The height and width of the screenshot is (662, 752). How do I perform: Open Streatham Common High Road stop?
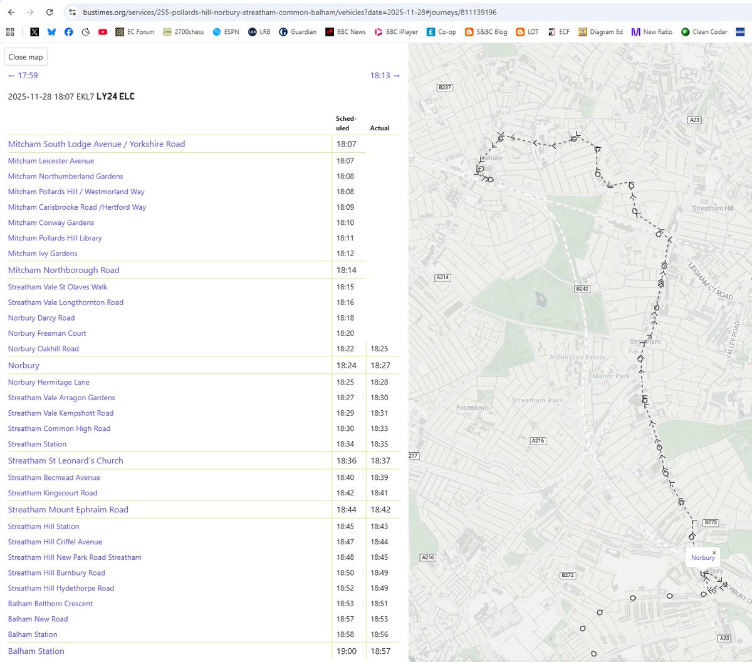[59, 428]
